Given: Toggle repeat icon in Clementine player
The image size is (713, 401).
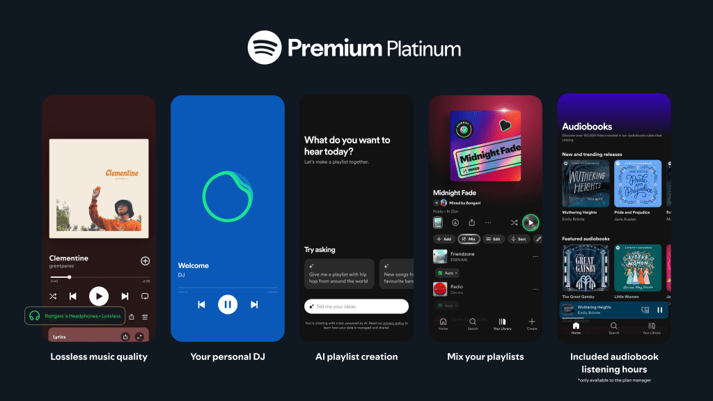Looking at the screenshot, I should (145, 297).
